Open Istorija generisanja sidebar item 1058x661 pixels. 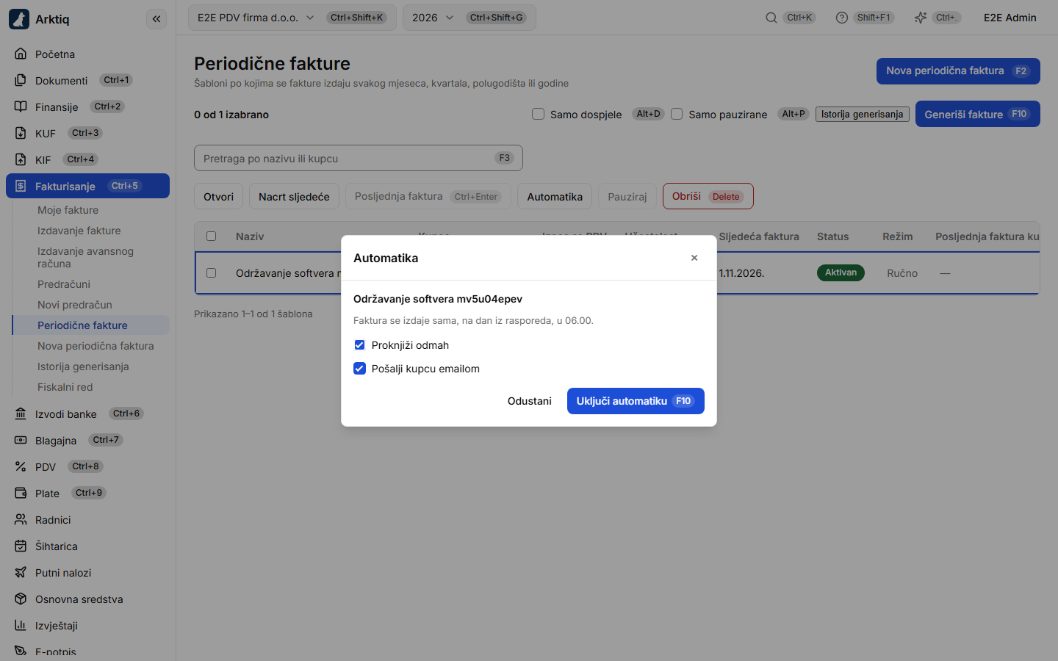pos(83,366)
